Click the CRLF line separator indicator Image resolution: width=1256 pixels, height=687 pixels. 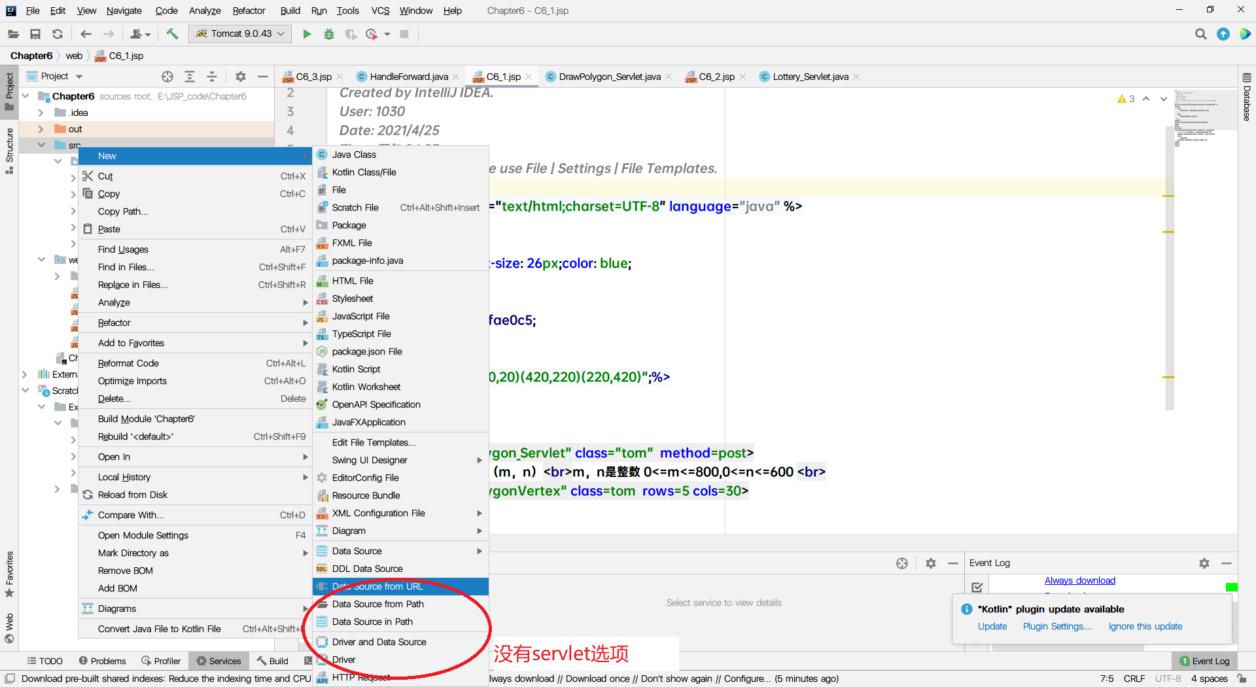[x=1134, y=678]
